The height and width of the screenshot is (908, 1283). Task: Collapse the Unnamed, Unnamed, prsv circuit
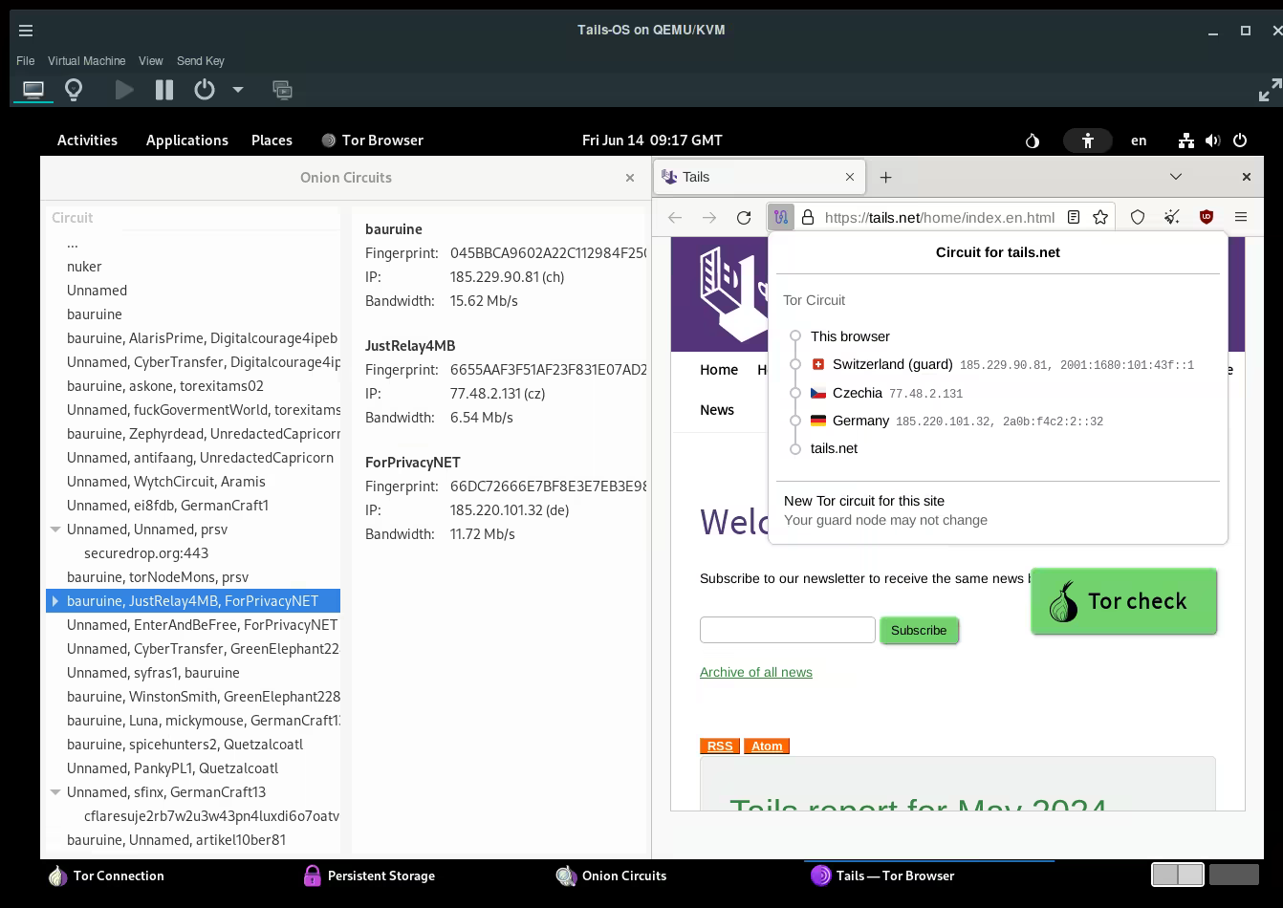(55, 530)
